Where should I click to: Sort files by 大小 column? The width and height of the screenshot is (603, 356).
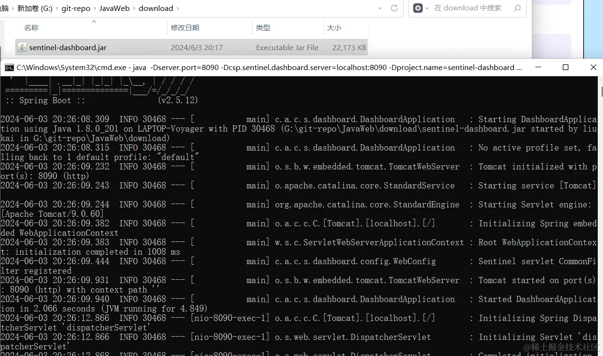334,28
